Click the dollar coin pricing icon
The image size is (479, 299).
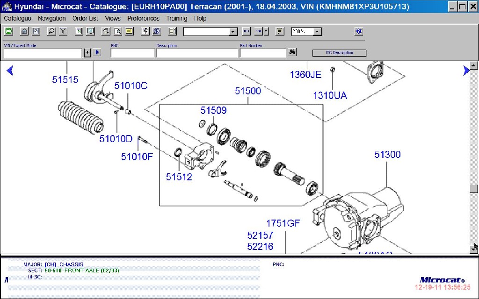point(157,31)
